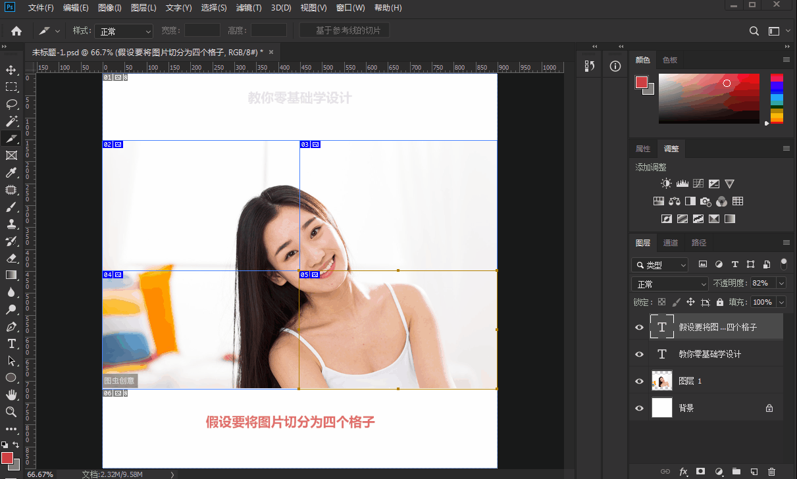The width and height of the screenshot is (797, 479).
Task: Open the Layers panel menu
Action: [x=786, y=243]
